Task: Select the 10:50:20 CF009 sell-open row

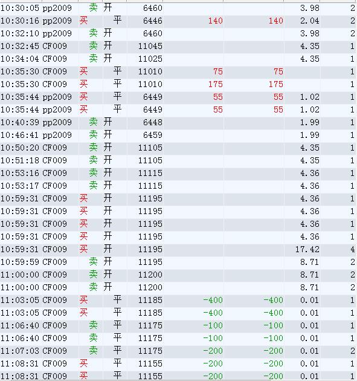Action: [178, 148]
